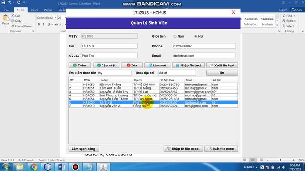Open File Explorer from taskbar
Viewport: 305px width, 171px height.
point(20,167)
